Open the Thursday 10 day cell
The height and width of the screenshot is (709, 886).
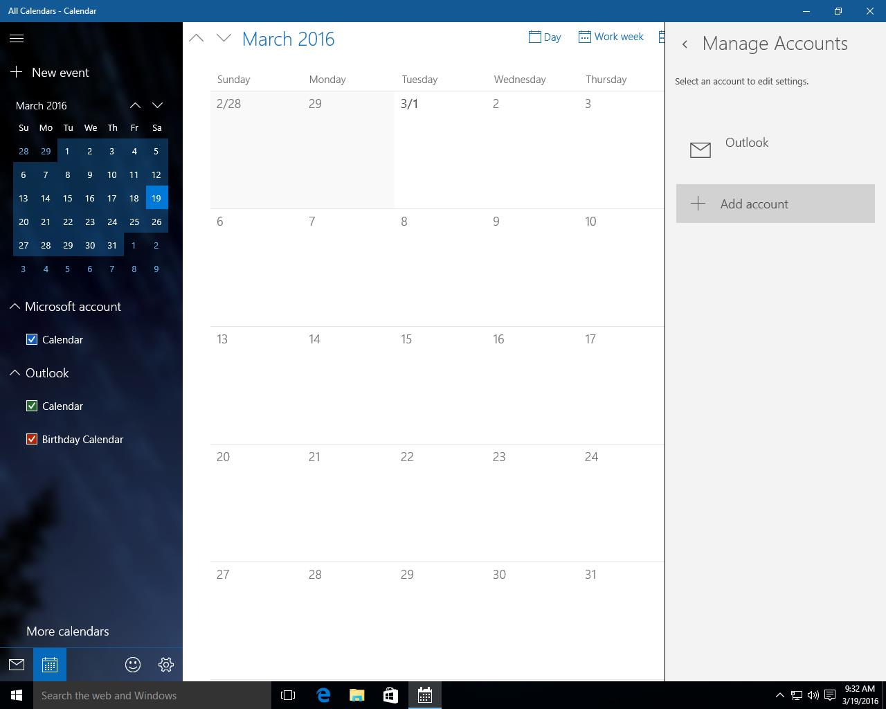click(622, 267)
